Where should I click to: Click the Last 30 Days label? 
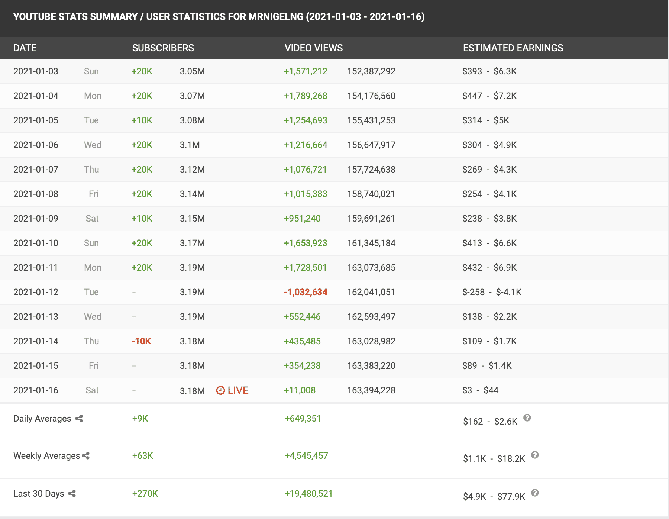39,494
